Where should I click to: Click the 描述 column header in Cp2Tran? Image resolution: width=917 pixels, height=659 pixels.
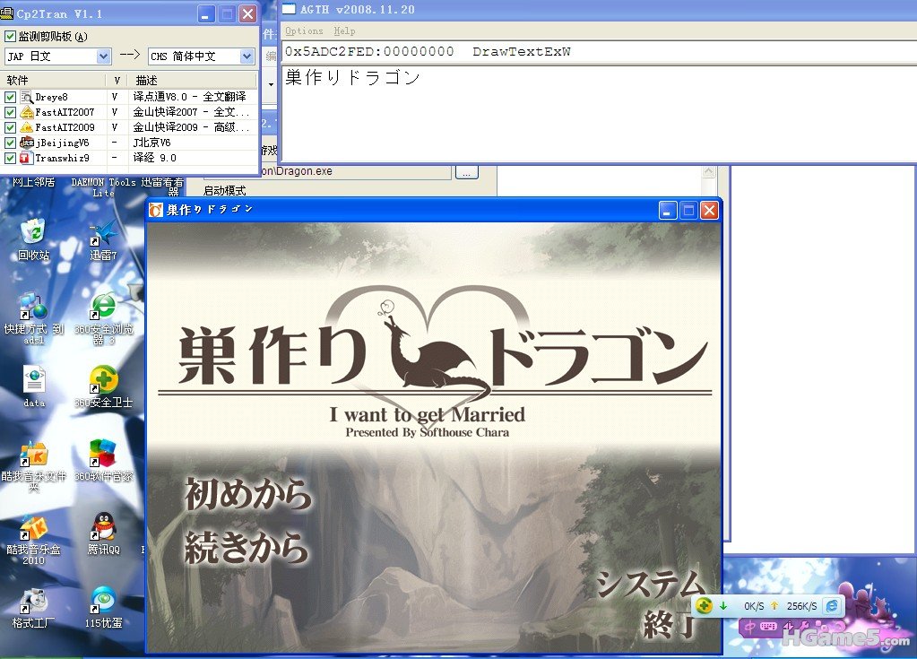coord(147,81)
